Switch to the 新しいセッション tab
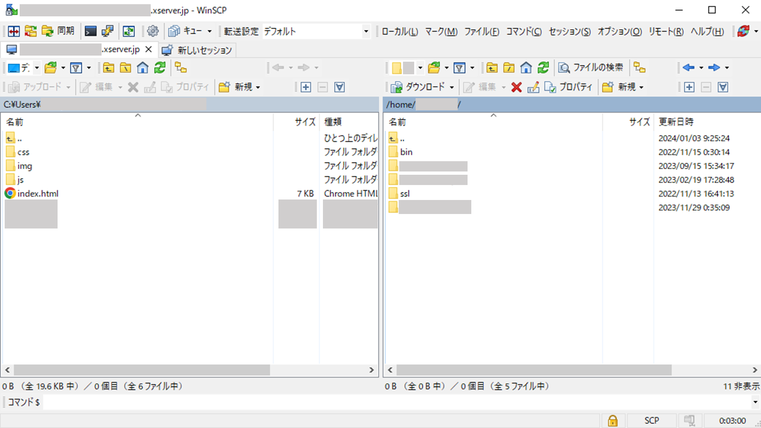This screenshot has width=761, height=428. pyautogui.click(x=197, y=49)
